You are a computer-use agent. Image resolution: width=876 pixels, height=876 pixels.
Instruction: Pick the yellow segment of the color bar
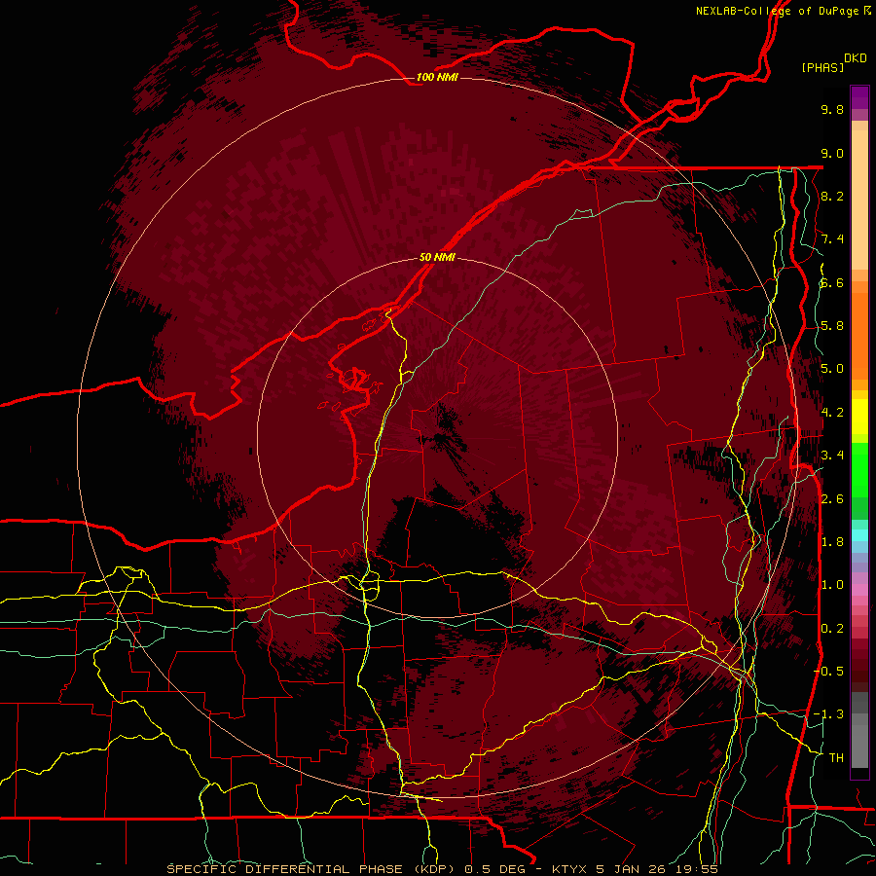pos(859,417)
